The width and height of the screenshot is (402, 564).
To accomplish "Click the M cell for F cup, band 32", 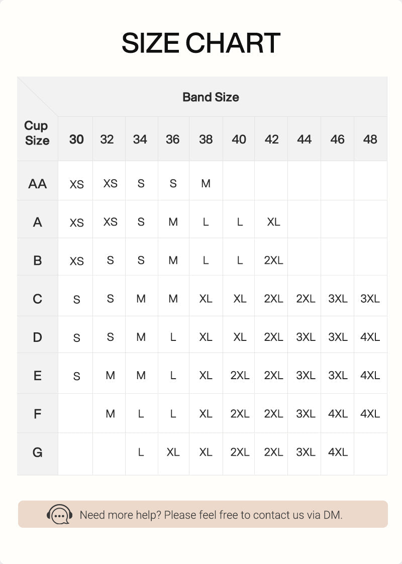I will pyautogui.click(x=110, y=413).
